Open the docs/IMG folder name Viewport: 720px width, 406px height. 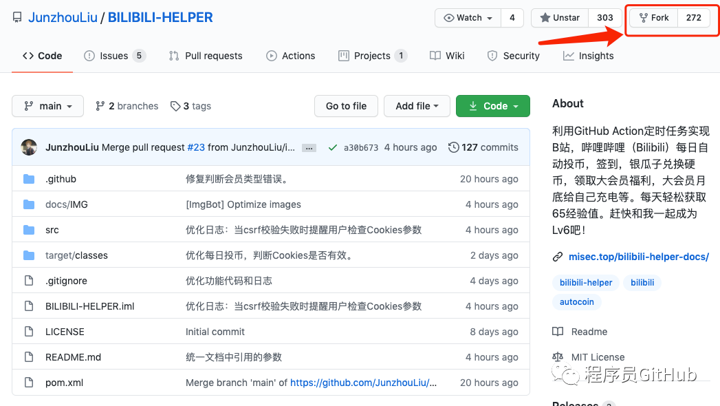67,204
